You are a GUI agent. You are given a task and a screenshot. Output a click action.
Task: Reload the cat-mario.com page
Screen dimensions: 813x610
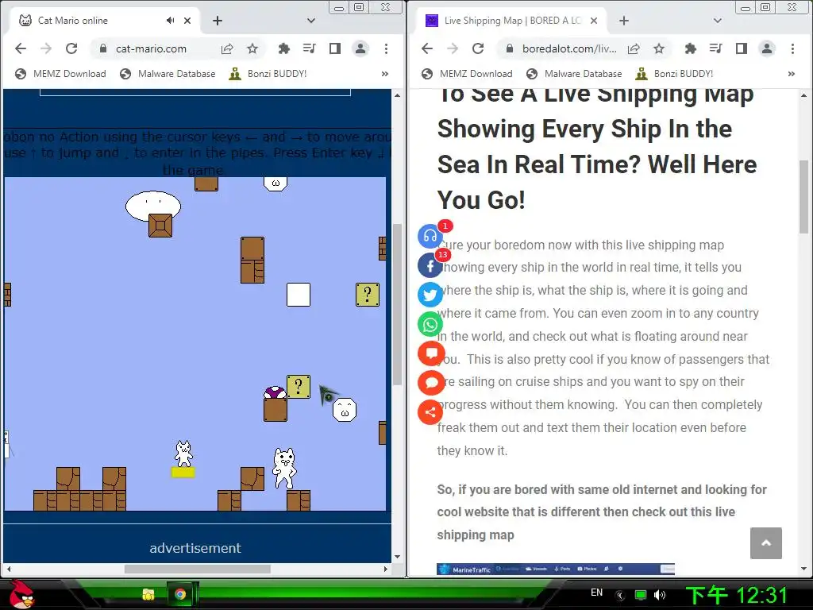point(71,48)
